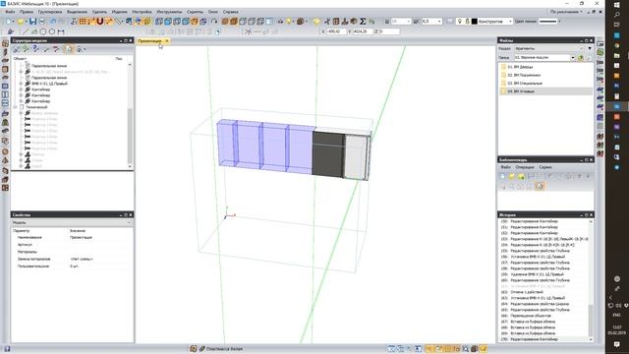Click the Z coordinate input field
Viewport: 629px width, 354px height.
[x=389, y=31]
